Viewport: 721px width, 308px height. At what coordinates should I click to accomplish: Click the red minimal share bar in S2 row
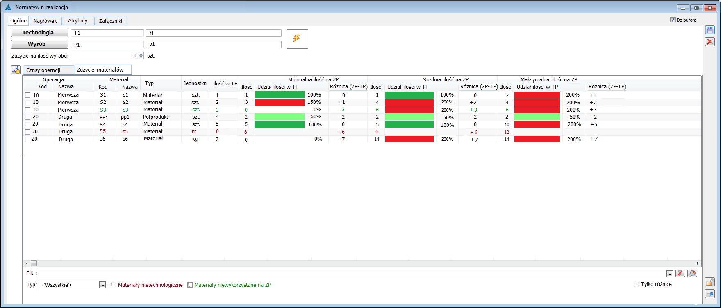click(280, 102)
